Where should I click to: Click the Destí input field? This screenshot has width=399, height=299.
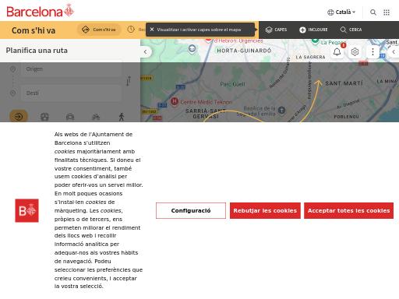coord(71,93)
